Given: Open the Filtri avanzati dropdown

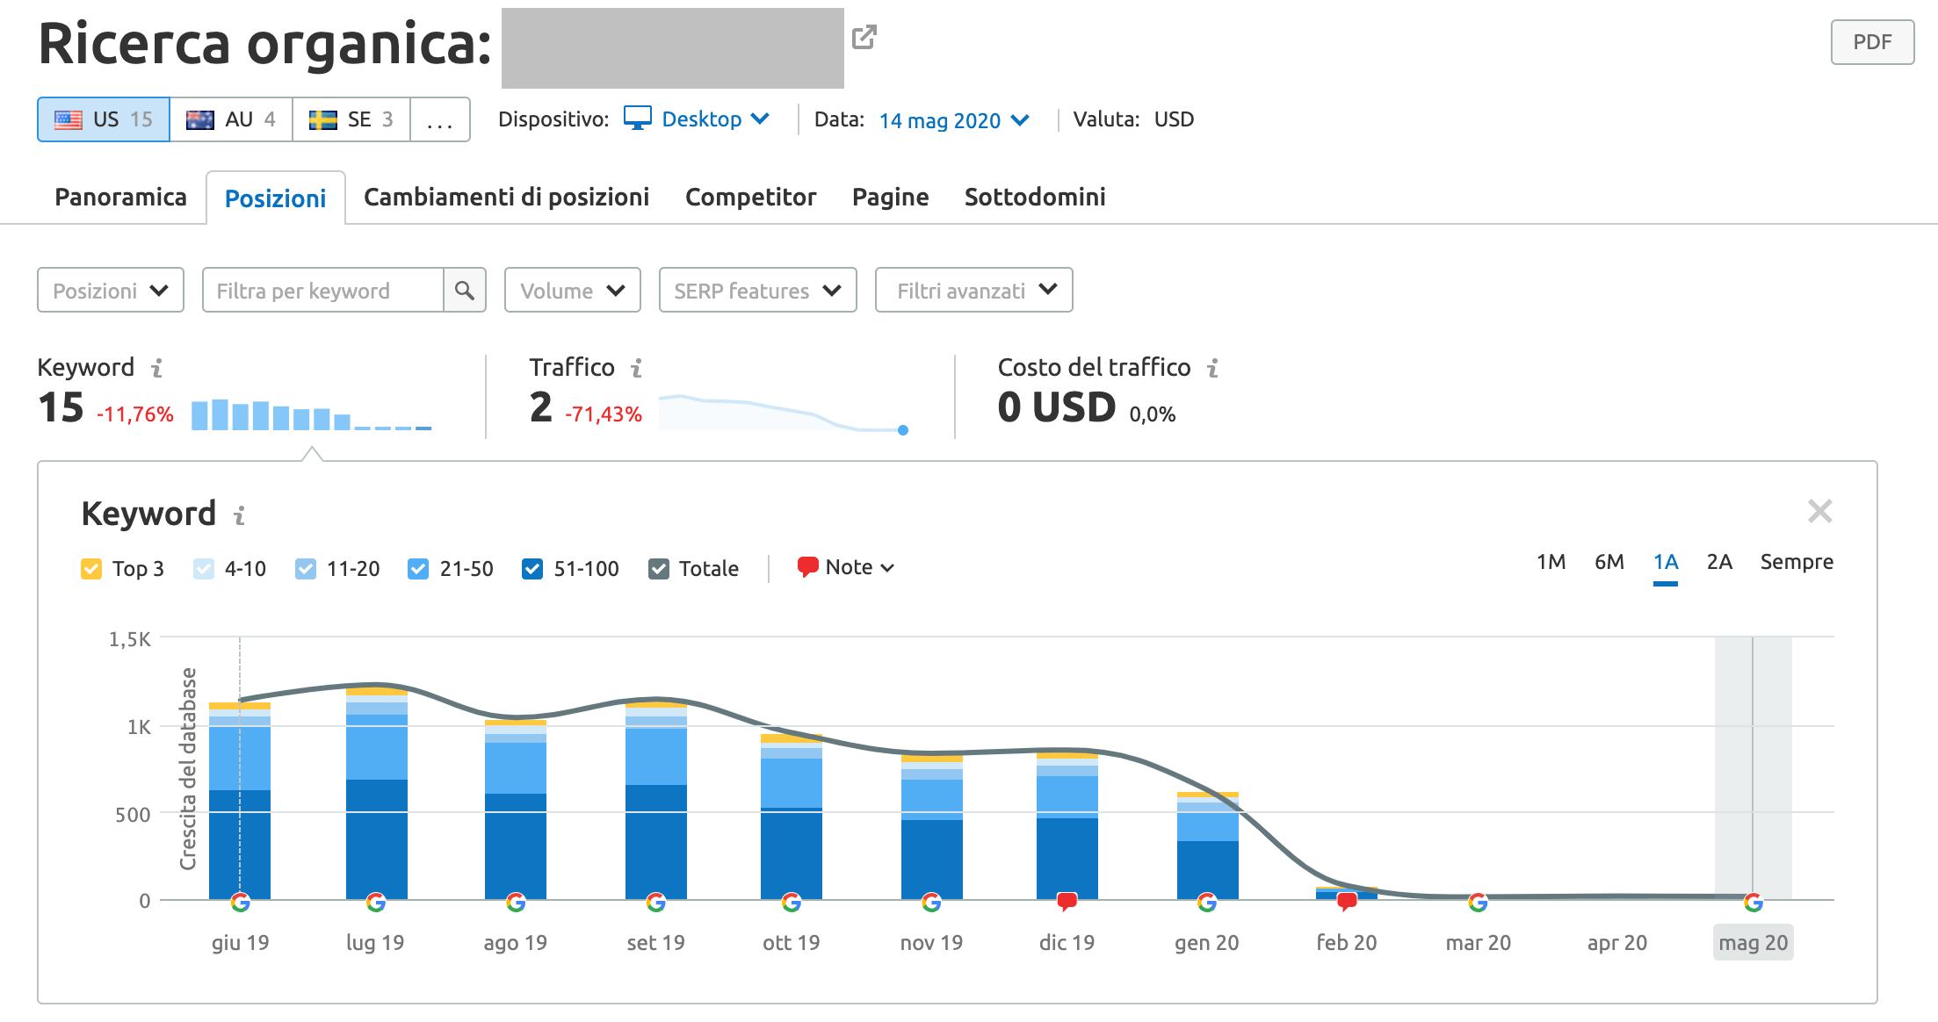Looking at the screenshot, I should tap(974, 290).
